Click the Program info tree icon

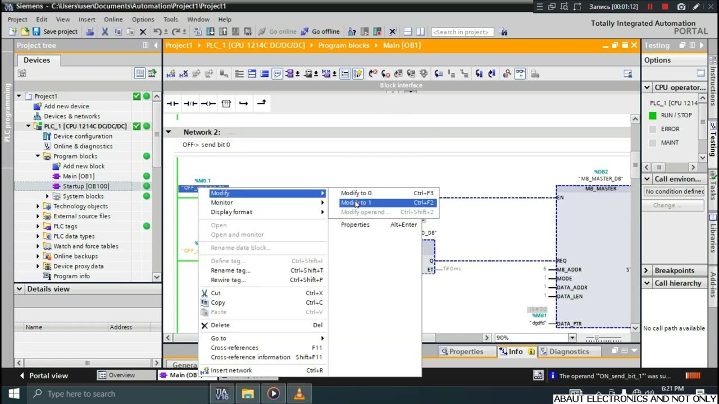(x=47, y=276)
